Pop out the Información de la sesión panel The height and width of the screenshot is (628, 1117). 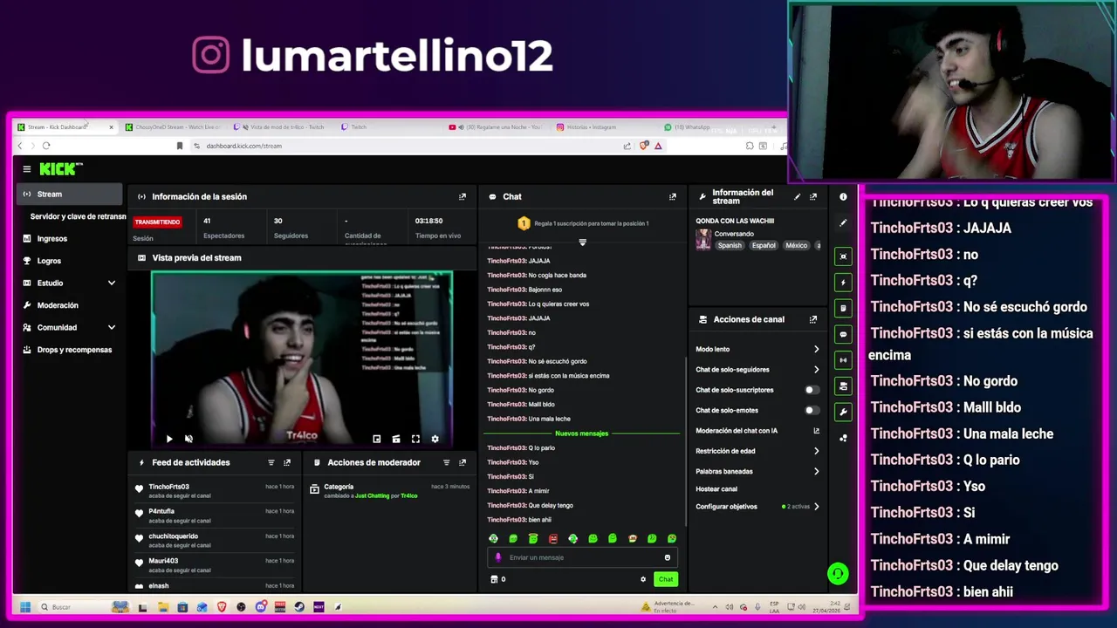tap(463, 197)
